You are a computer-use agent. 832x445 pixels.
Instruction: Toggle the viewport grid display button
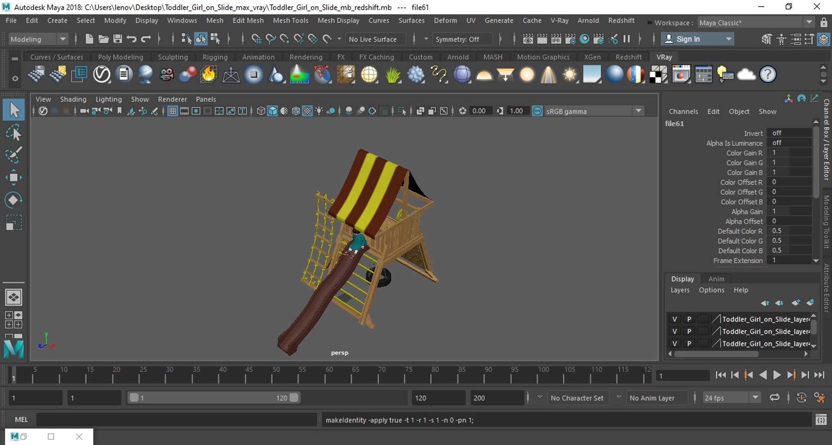click(172, 111)
